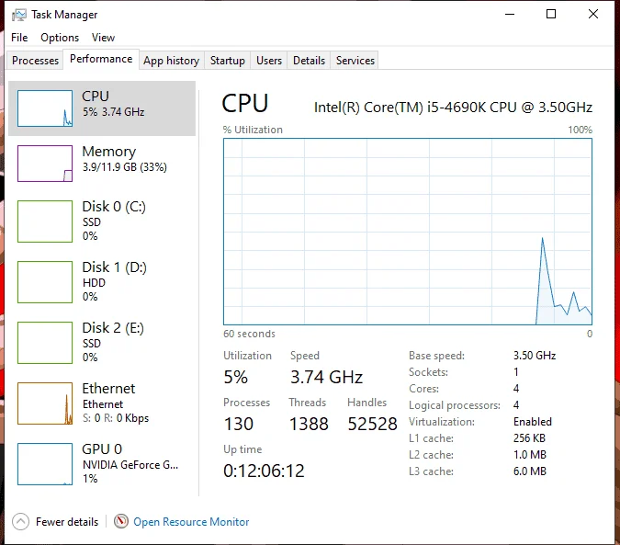620x545 pixels.
Task: Click the processor name Intel Core i5-4690K
Action: click(x=453, y=108)
